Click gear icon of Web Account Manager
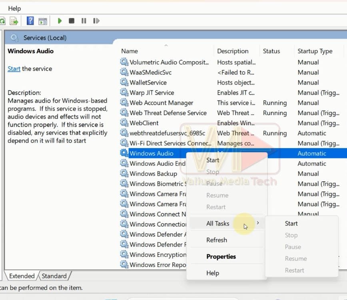Viewport: 347px width, 300px height. pyautogui.click(x=124, y=103)
